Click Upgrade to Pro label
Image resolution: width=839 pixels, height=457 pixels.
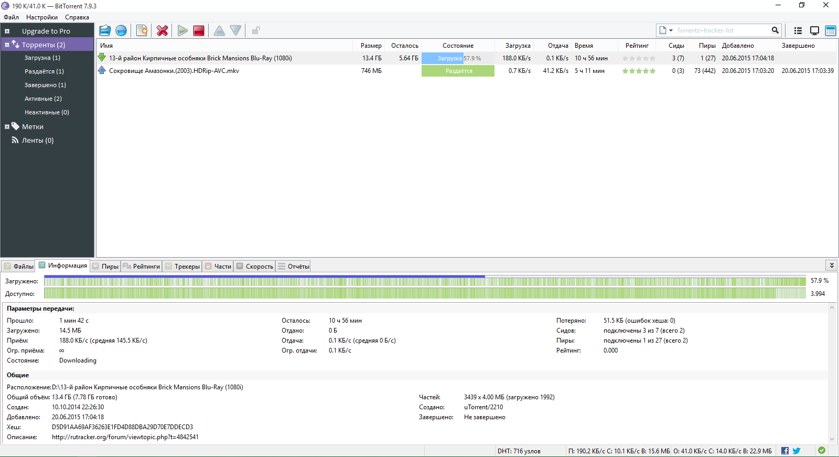tap(46, 31)
